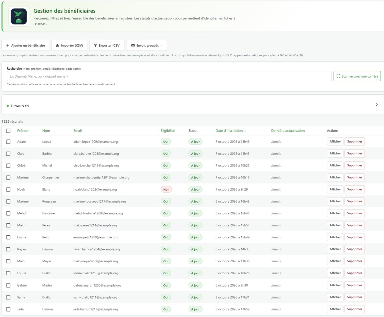Click Ajouter un bénéficiaire button

[x=25, y=45]
